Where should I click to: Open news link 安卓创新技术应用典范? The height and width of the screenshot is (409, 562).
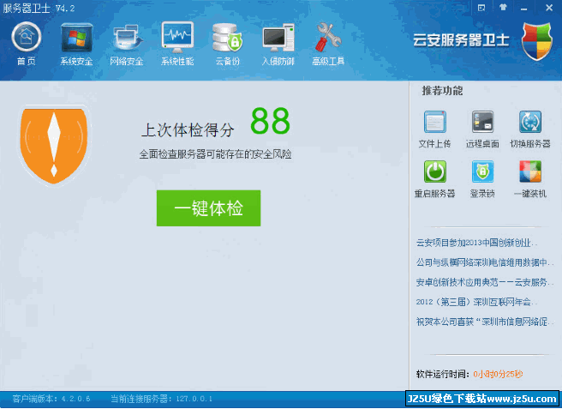(485, 282)
